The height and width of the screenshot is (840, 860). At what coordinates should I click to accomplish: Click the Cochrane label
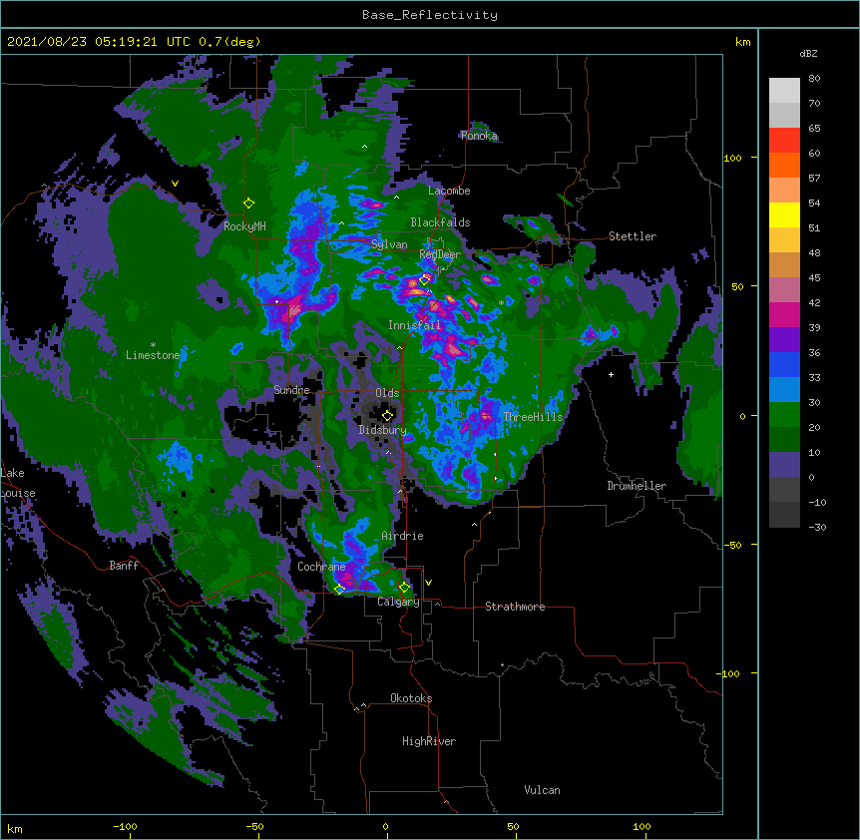coord(321,567)
